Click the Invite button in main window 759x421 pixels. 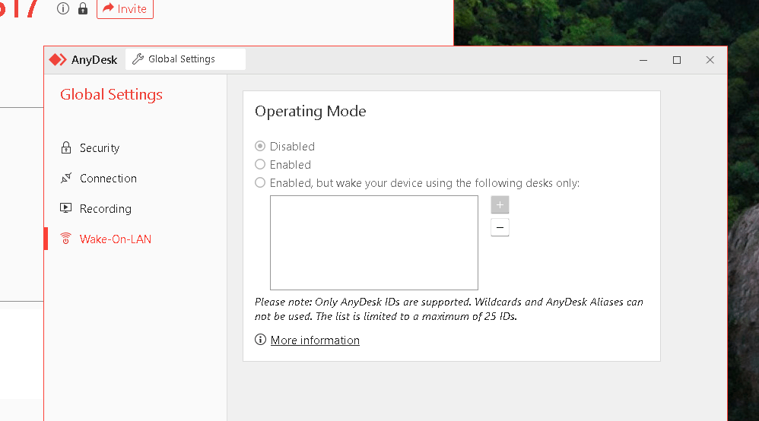click(125, 8)
